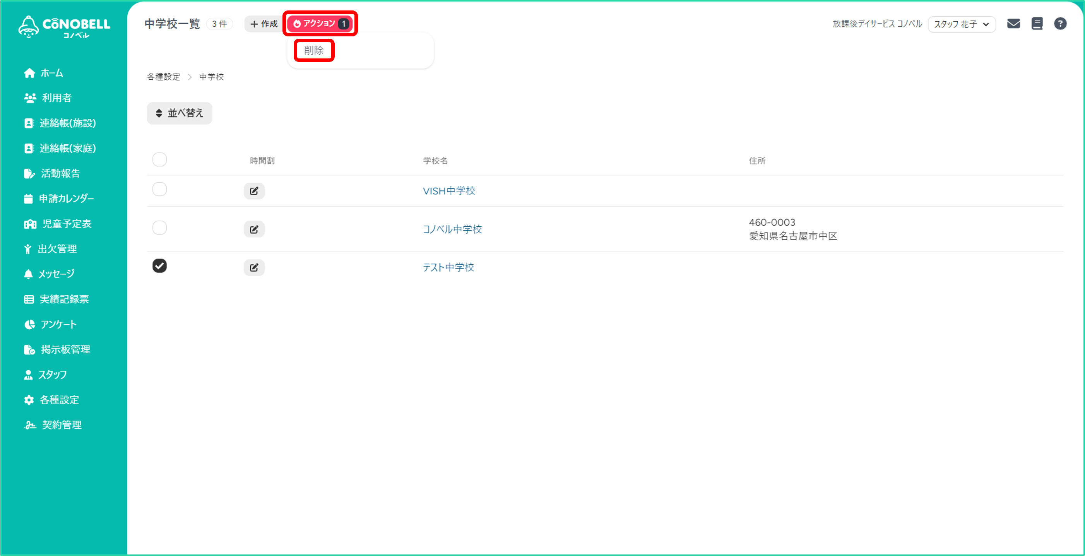Toggle the select-all header checkbox
The width and height of the screenshot is (1085, 556).
(160, 160)
